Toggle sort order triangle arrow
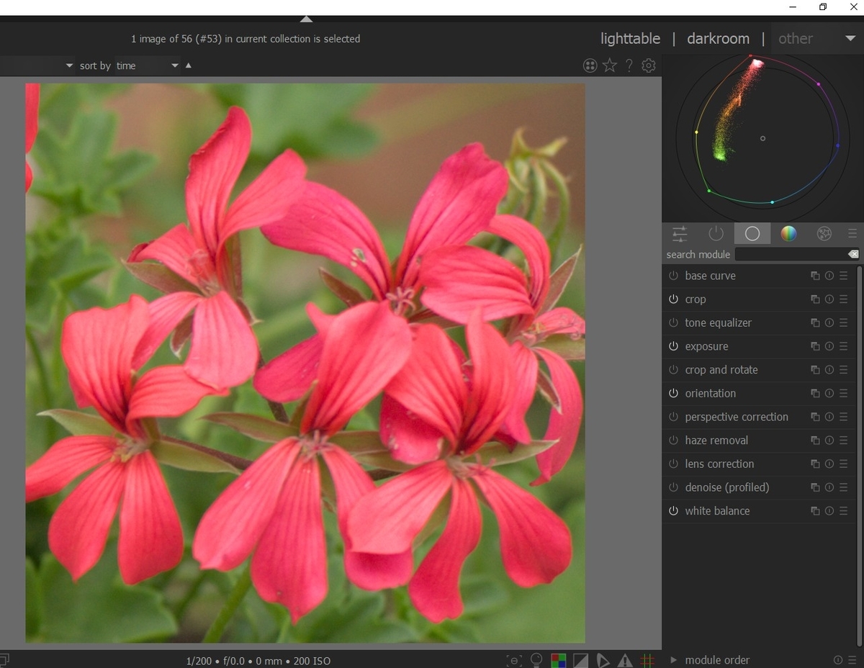 (x=189, y=66)
